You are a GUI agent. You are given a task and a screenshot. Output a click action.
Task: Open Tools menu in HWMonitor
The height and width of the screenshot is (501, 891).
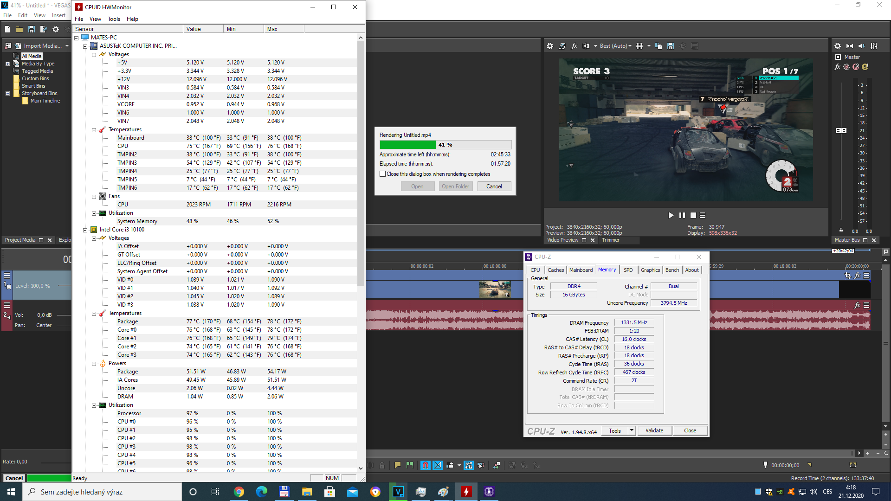114,19
